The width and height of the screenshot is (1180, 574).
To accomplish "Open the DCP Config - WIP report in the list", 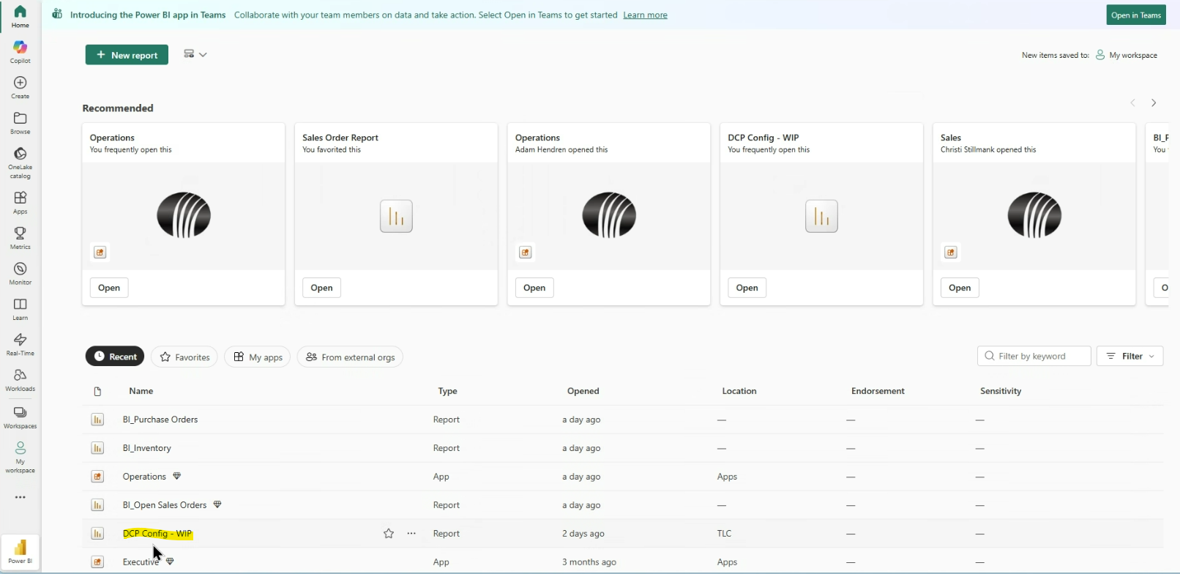I will 157,534.
